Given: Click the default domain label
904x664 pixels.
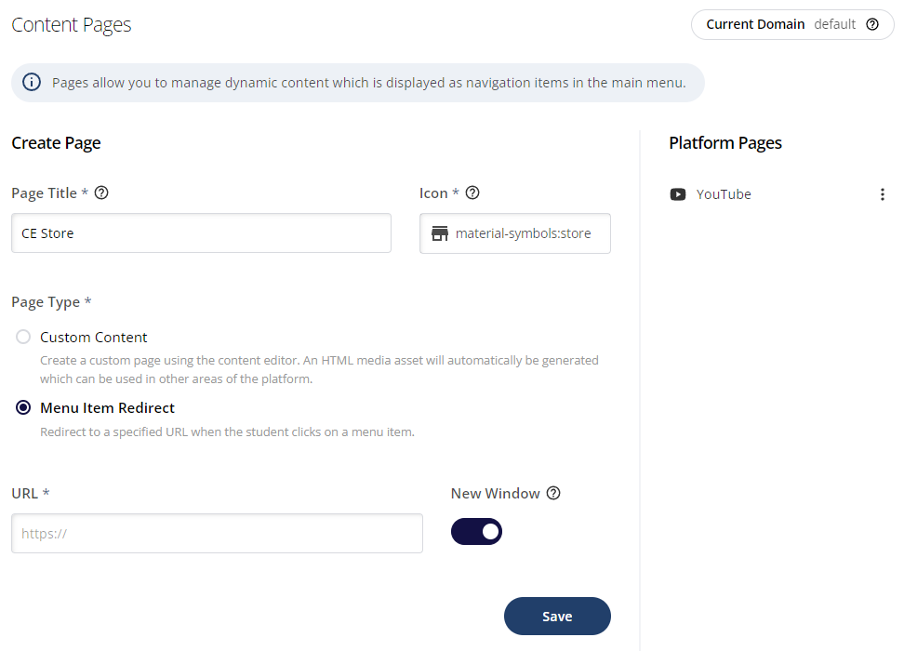Looking at the screenshot, I should [834, 24].
